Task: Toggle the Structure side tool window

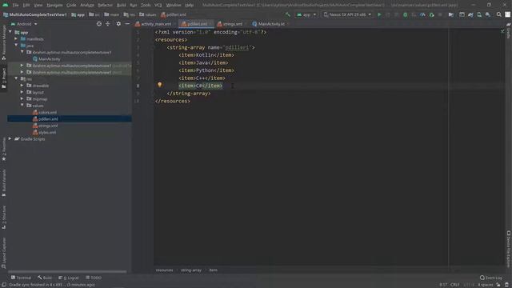Action: (x=3, y=217)
